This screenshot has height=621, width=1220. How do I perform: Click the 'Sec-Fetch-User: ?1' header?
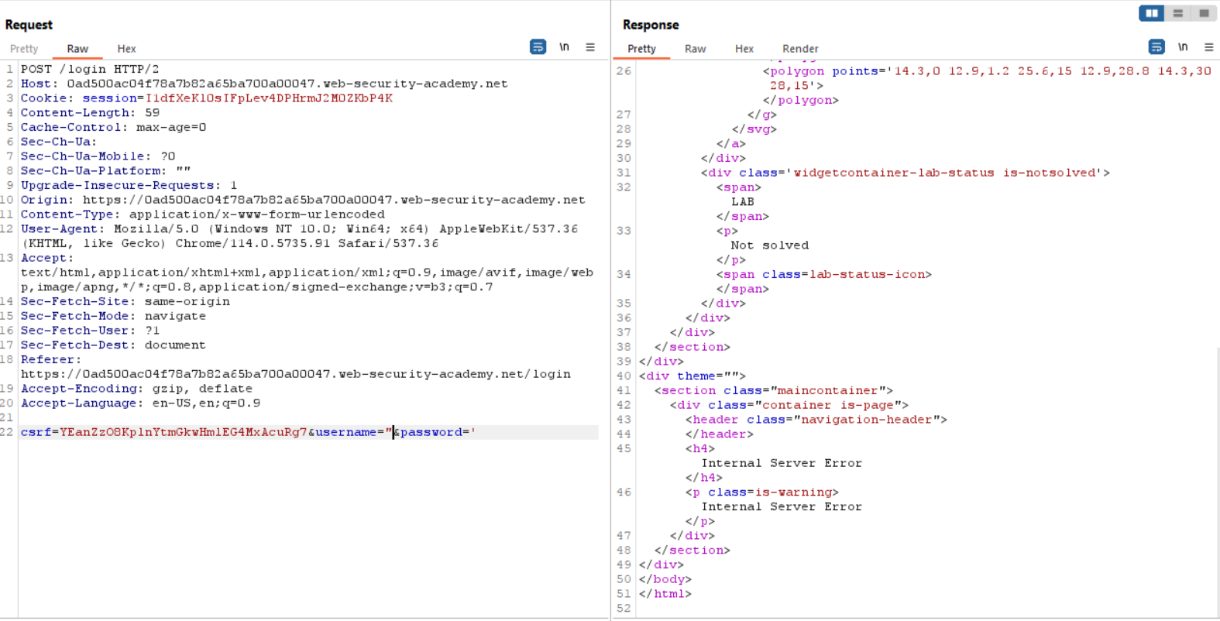click(90, 331)
